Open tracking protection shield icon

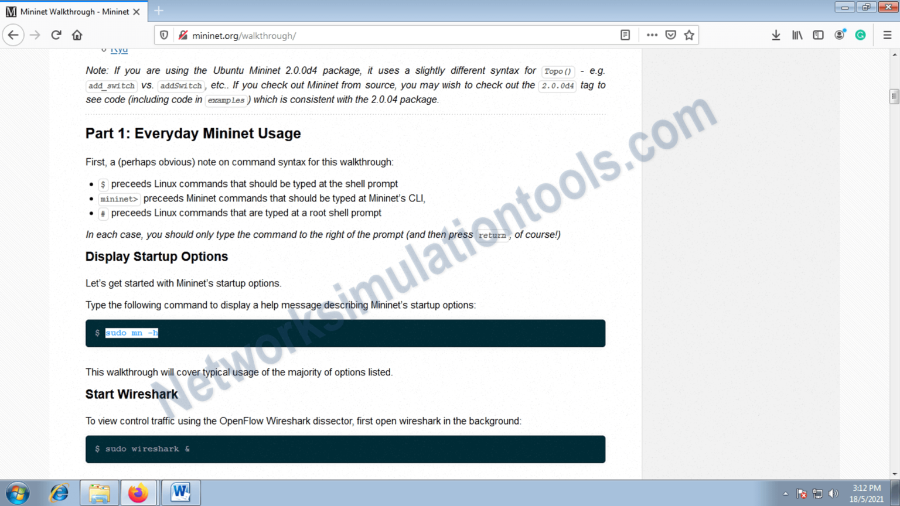click(164, 35)
